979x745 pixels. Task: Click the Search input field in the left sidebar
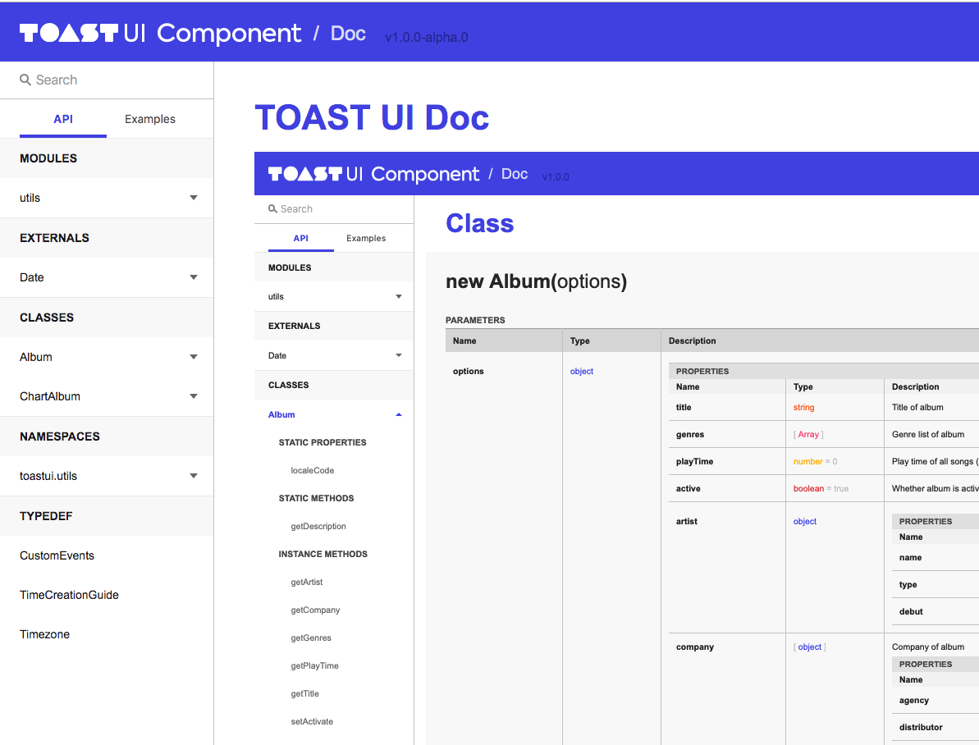click(x=107, y=80)
